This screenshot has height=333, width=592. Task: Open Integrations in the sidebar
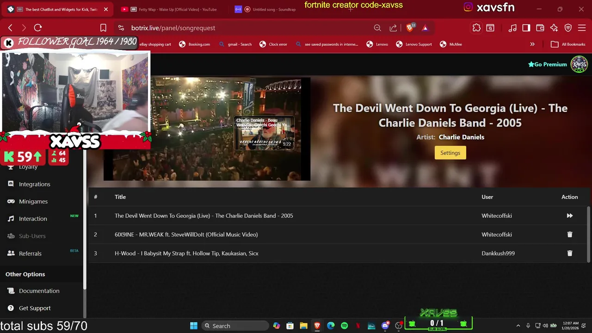pyautogui.click(x=35, y=184)
